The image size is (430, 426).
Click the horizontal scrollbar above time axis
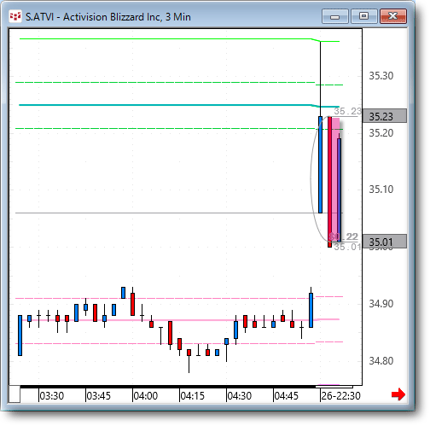[x=186, y=387]
